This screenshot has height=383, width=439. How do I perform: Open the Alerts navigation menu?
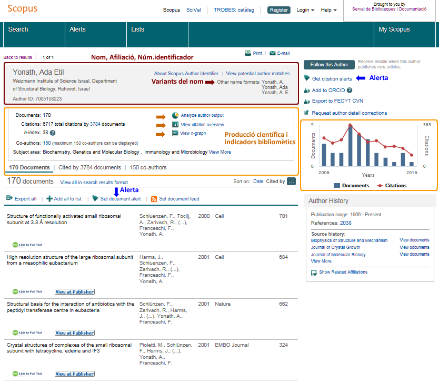tap(77, 29)
